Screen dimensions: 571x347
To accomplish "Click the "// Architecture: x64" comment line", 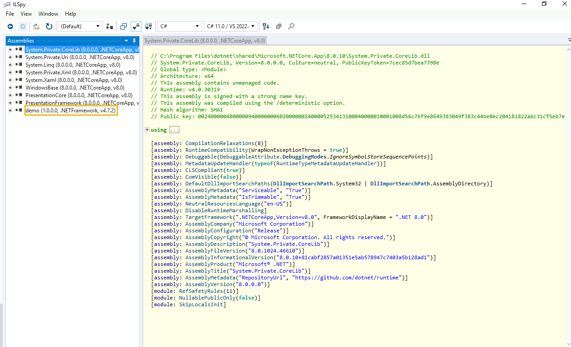I will click(x=182, y=76).
